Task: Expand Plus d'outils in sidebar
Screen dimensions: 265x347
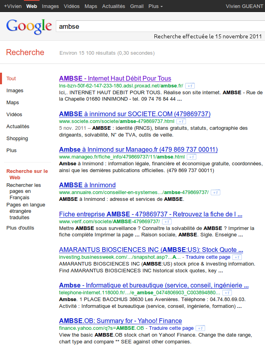Action: [x=20, y=228]
